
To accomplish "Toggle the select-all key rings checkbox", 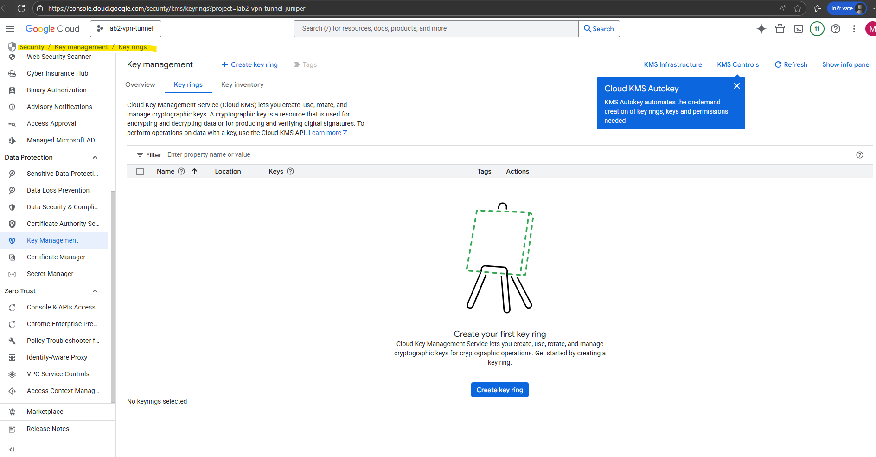I will click(140, 172).
